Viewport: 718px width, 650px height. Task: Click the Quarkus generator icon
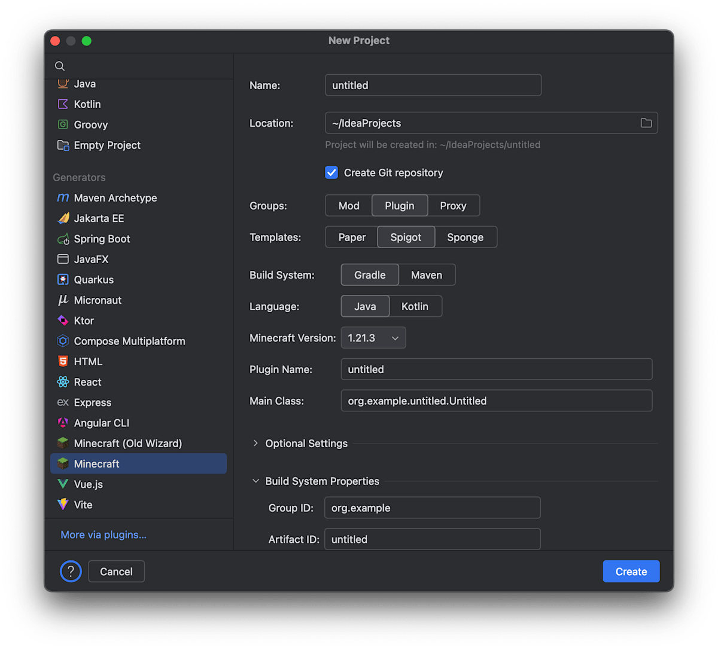63,280
